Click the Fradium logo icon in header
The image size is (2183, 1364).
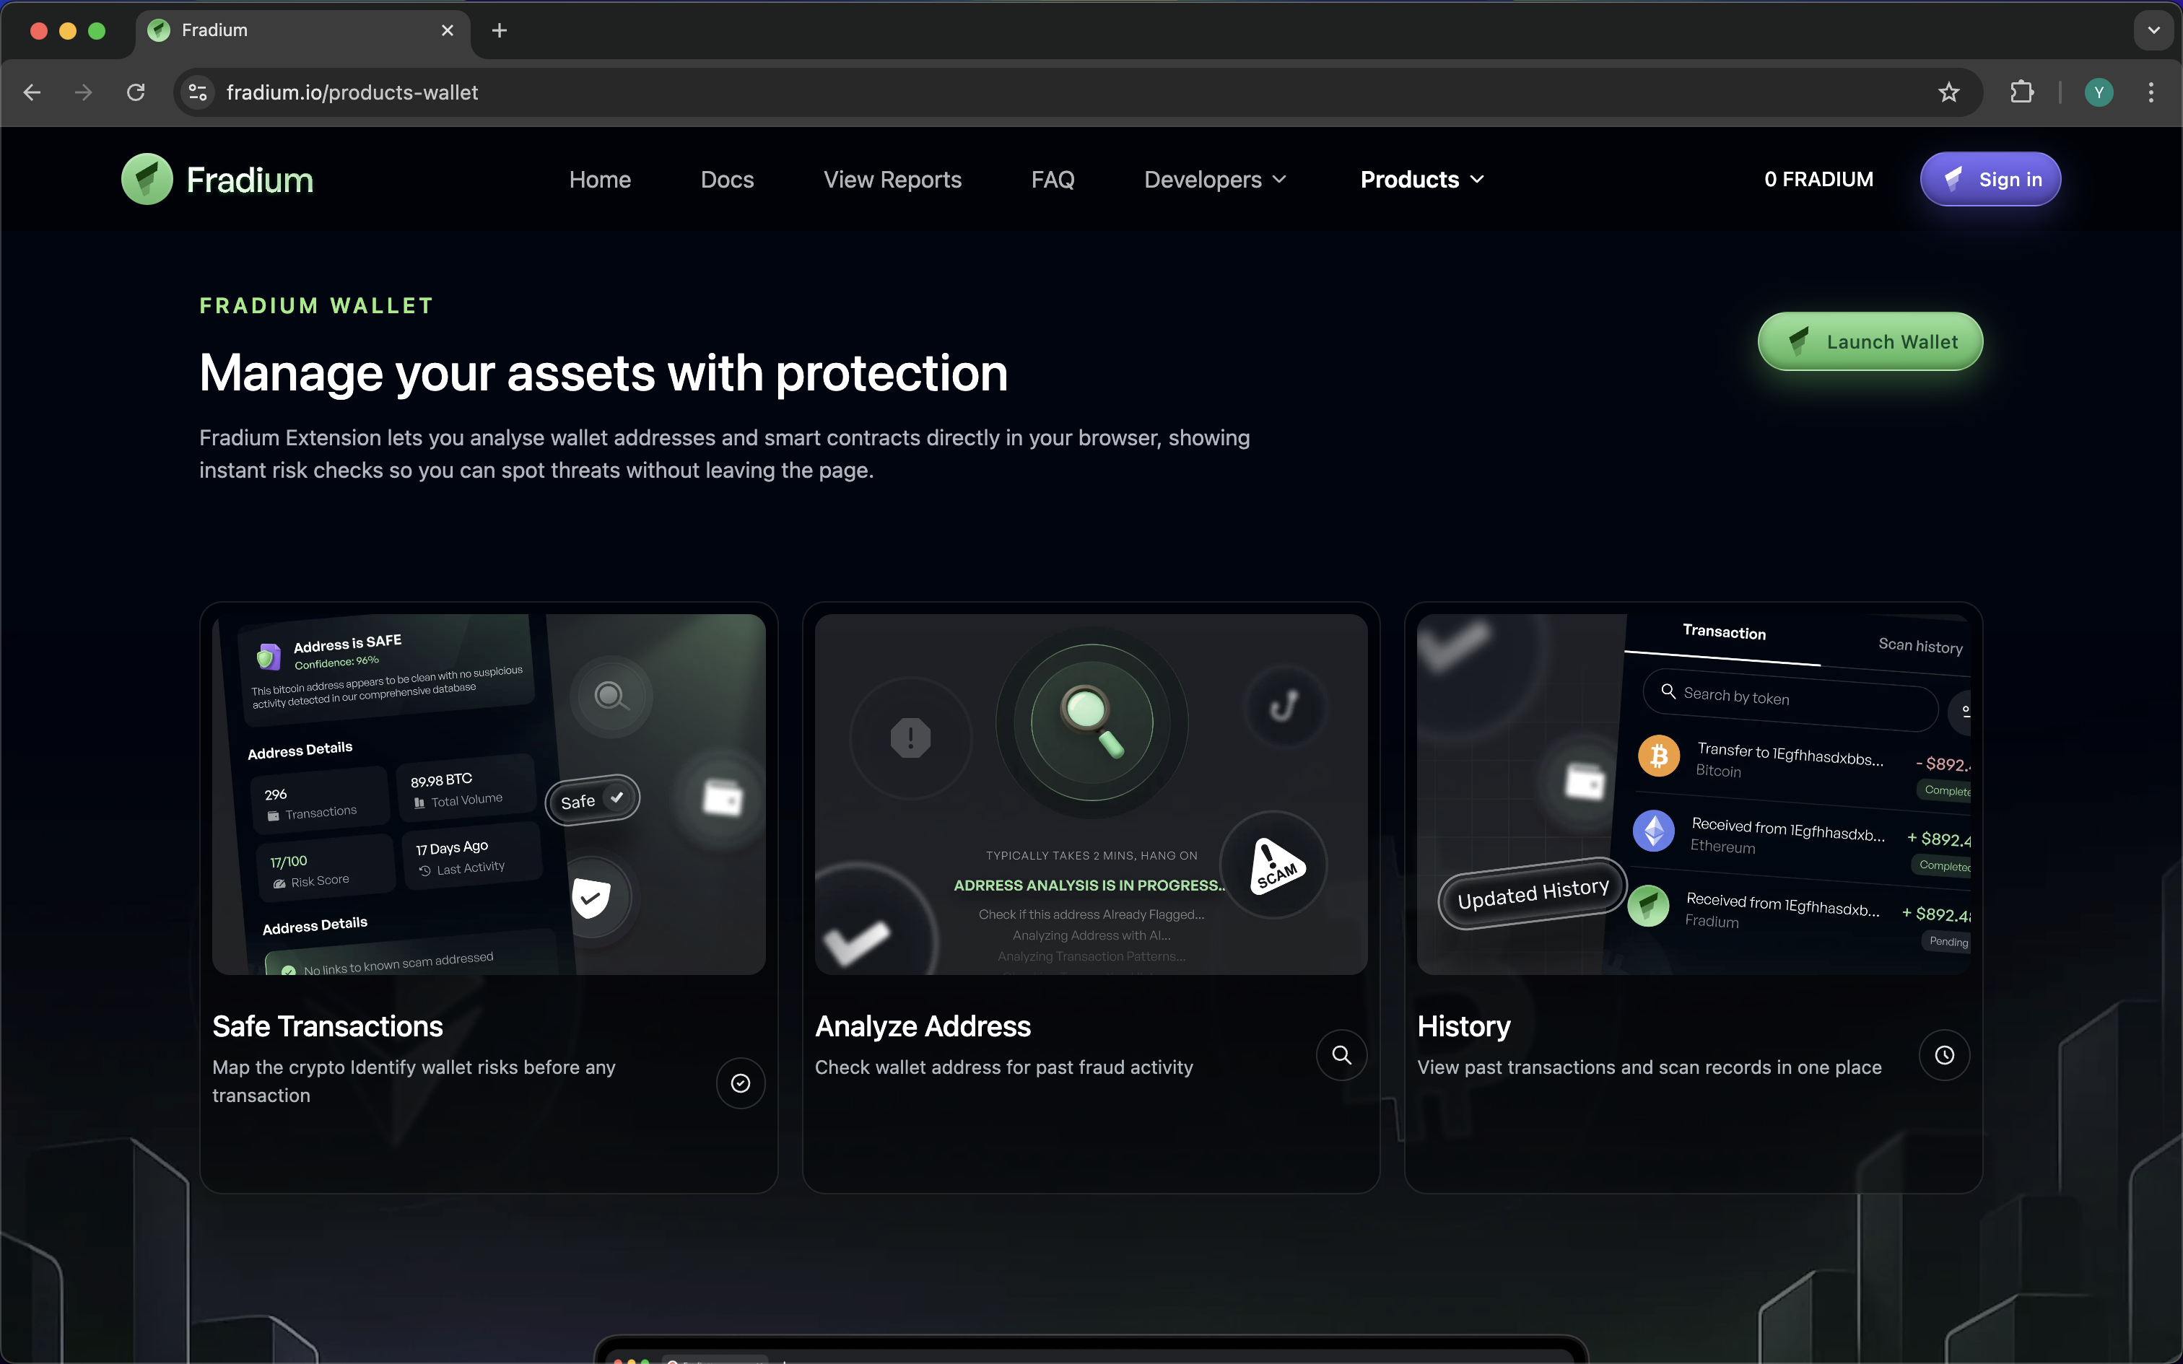coord(147,179)
